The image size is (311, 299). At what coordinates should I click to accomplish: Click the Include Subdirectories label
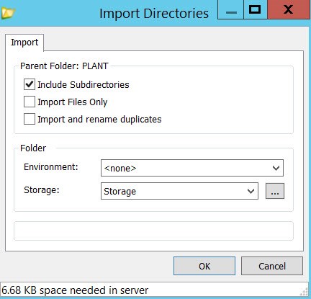[x=84, y=85]
